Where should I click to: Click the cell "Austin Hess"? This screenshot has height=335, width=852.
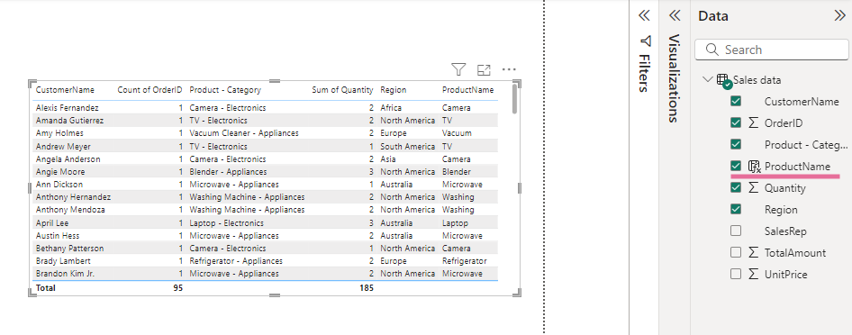click(58, 236)
